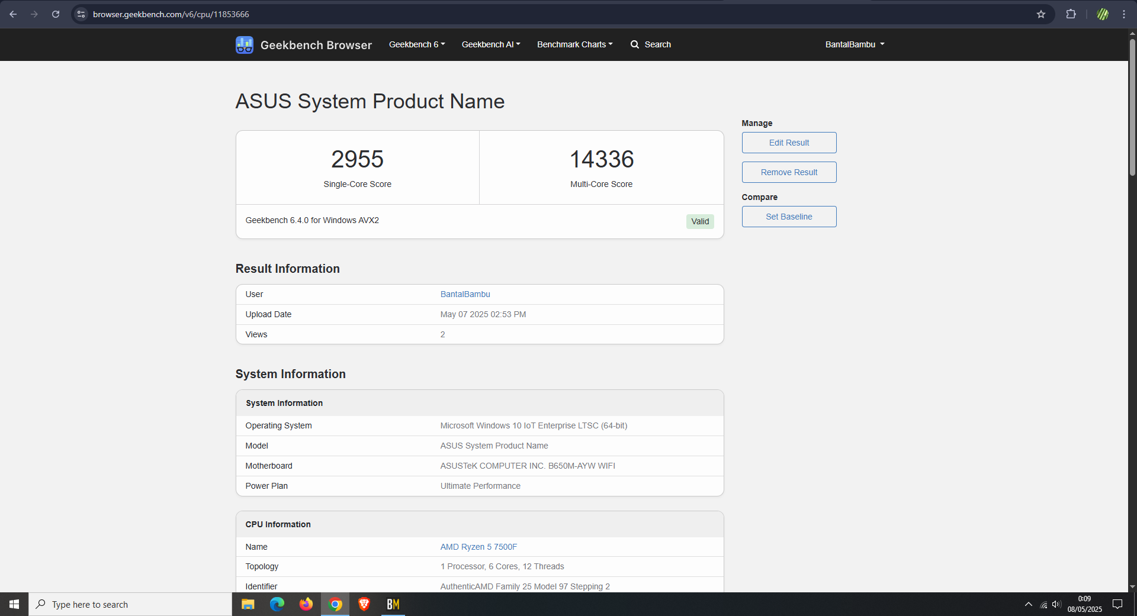
Task: Switch to Chrome in the taskbar
Action: (335, 604)
